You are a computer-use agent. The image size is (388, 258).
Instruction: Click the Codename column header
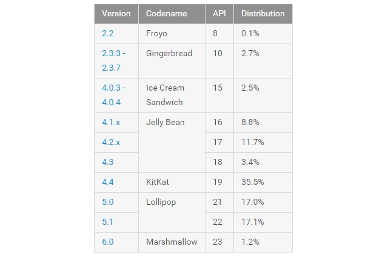pos(172,14)
